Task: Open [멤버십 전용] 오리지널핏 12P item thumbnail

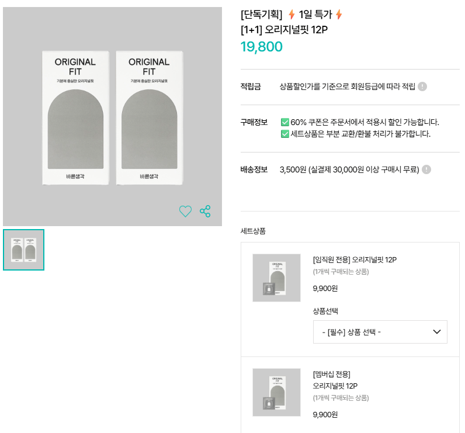Action: pos(276,392)
